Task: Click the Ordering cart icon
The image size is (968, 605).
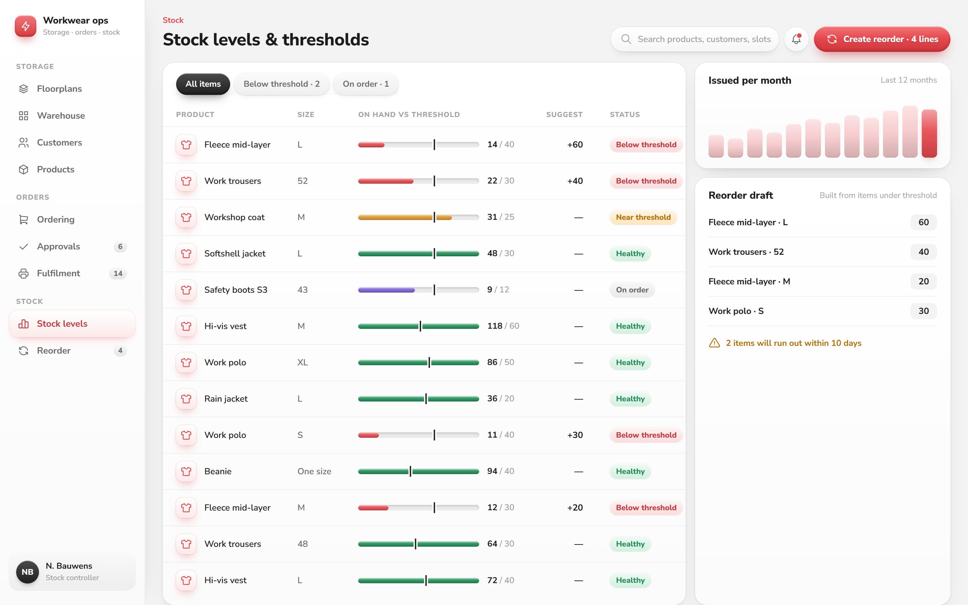Action: (x=24, y=220)
